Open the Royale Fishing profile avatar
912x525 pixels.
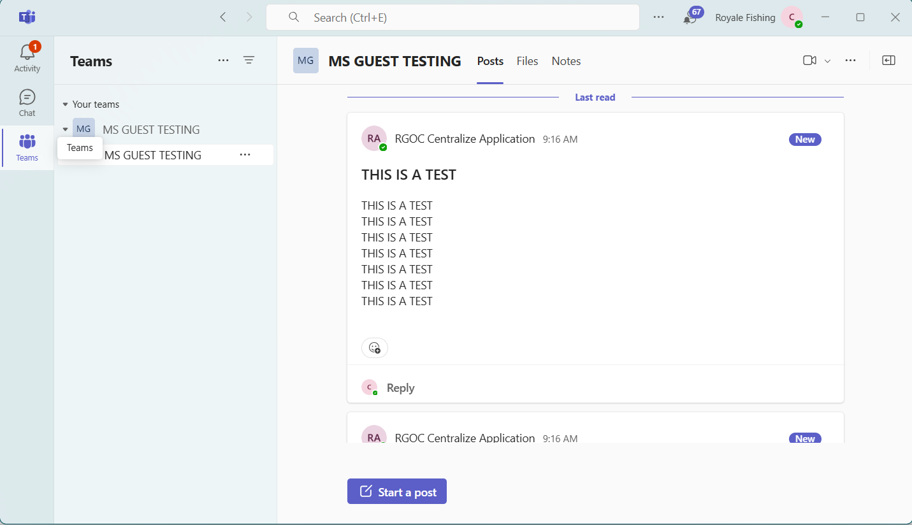coord(792,17)
